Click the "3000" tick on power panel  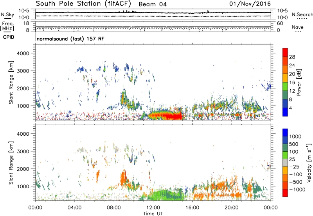pyautogui.click(x=23, y=71)
